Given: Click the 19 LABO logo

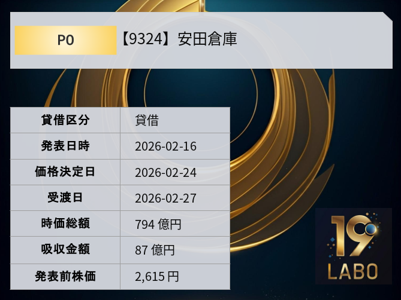Looking at the screenshot, I should click(354, 246).
